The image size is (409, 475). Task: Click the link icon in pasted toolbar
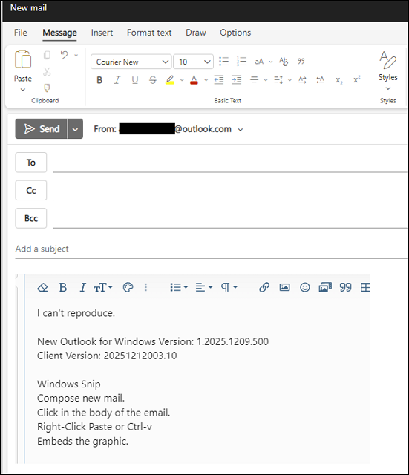264,287
